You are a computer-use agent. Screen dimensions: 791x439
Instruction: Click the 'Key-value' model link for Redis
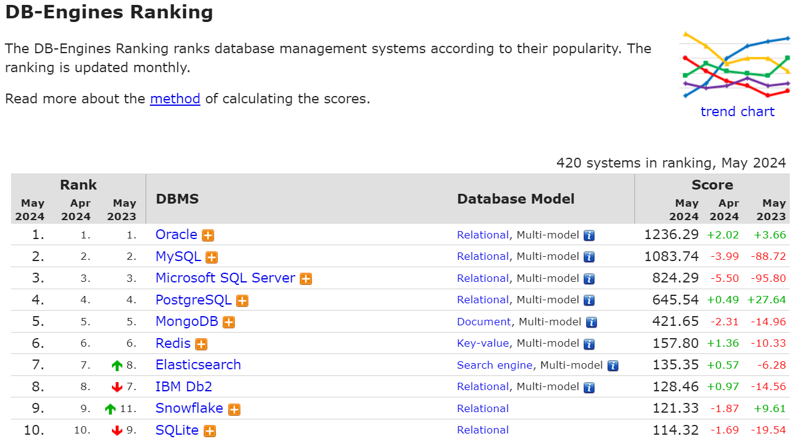483,343
